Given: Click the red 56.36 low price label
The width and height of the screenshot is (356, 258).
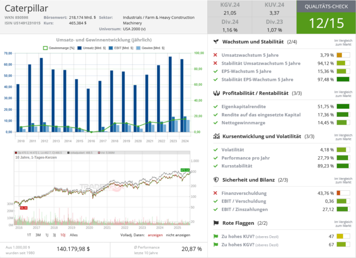Looking at the screenshot, I should (x=23, y=208).
